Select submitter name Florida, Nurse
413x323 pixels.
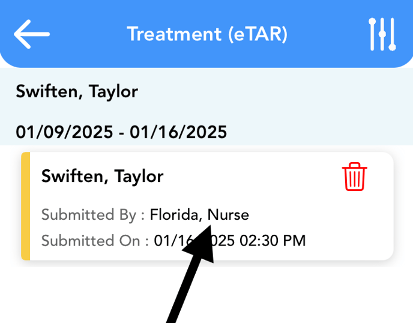coord(199,215)
